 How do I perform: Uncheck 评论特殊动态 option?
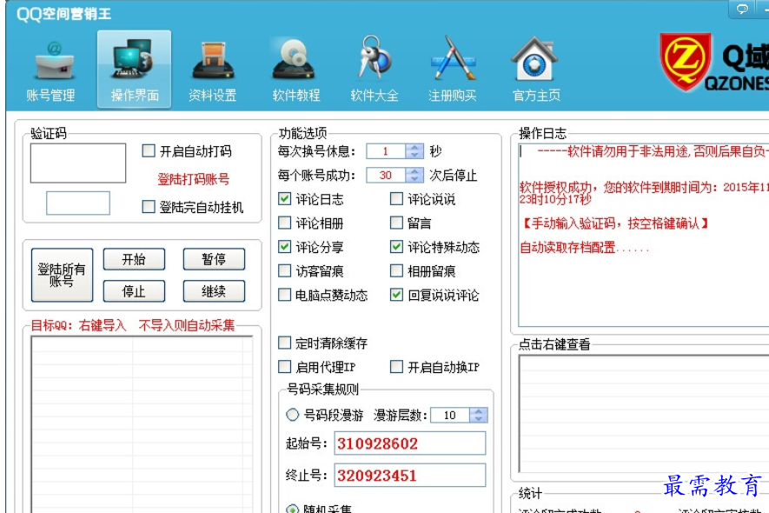(396, 246)
